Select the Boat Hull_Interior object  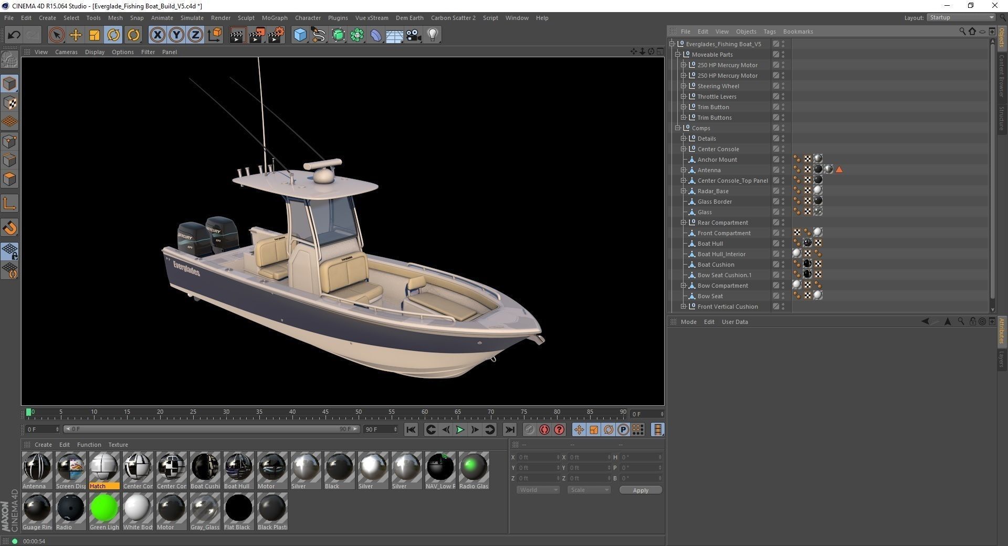click(x=721, y=254)
